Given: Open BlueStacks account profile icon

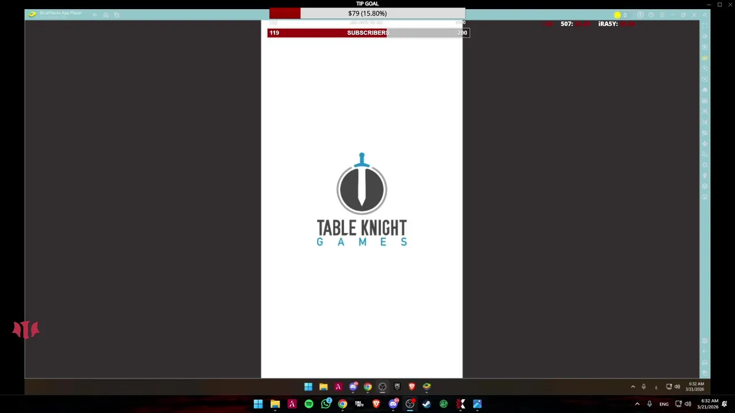Looking at the screenshot, I should pos(640,15).
